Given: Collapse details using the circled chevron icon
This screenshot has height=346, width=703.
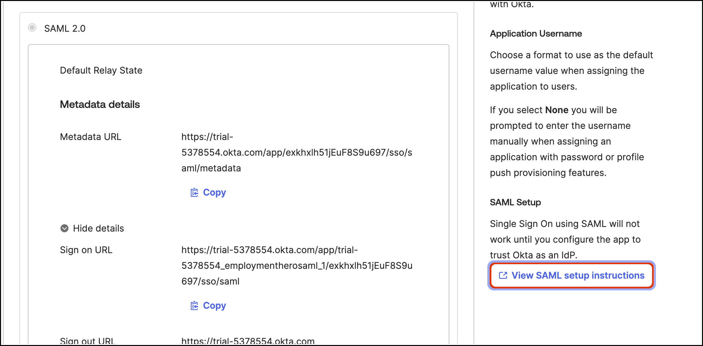Looking at the screenshot, I should (x=64, y=228).
